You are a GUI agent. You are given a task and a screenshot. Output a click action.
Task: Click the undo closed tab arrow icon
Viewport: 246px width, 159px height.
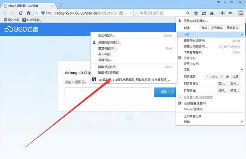pos(230,13)
